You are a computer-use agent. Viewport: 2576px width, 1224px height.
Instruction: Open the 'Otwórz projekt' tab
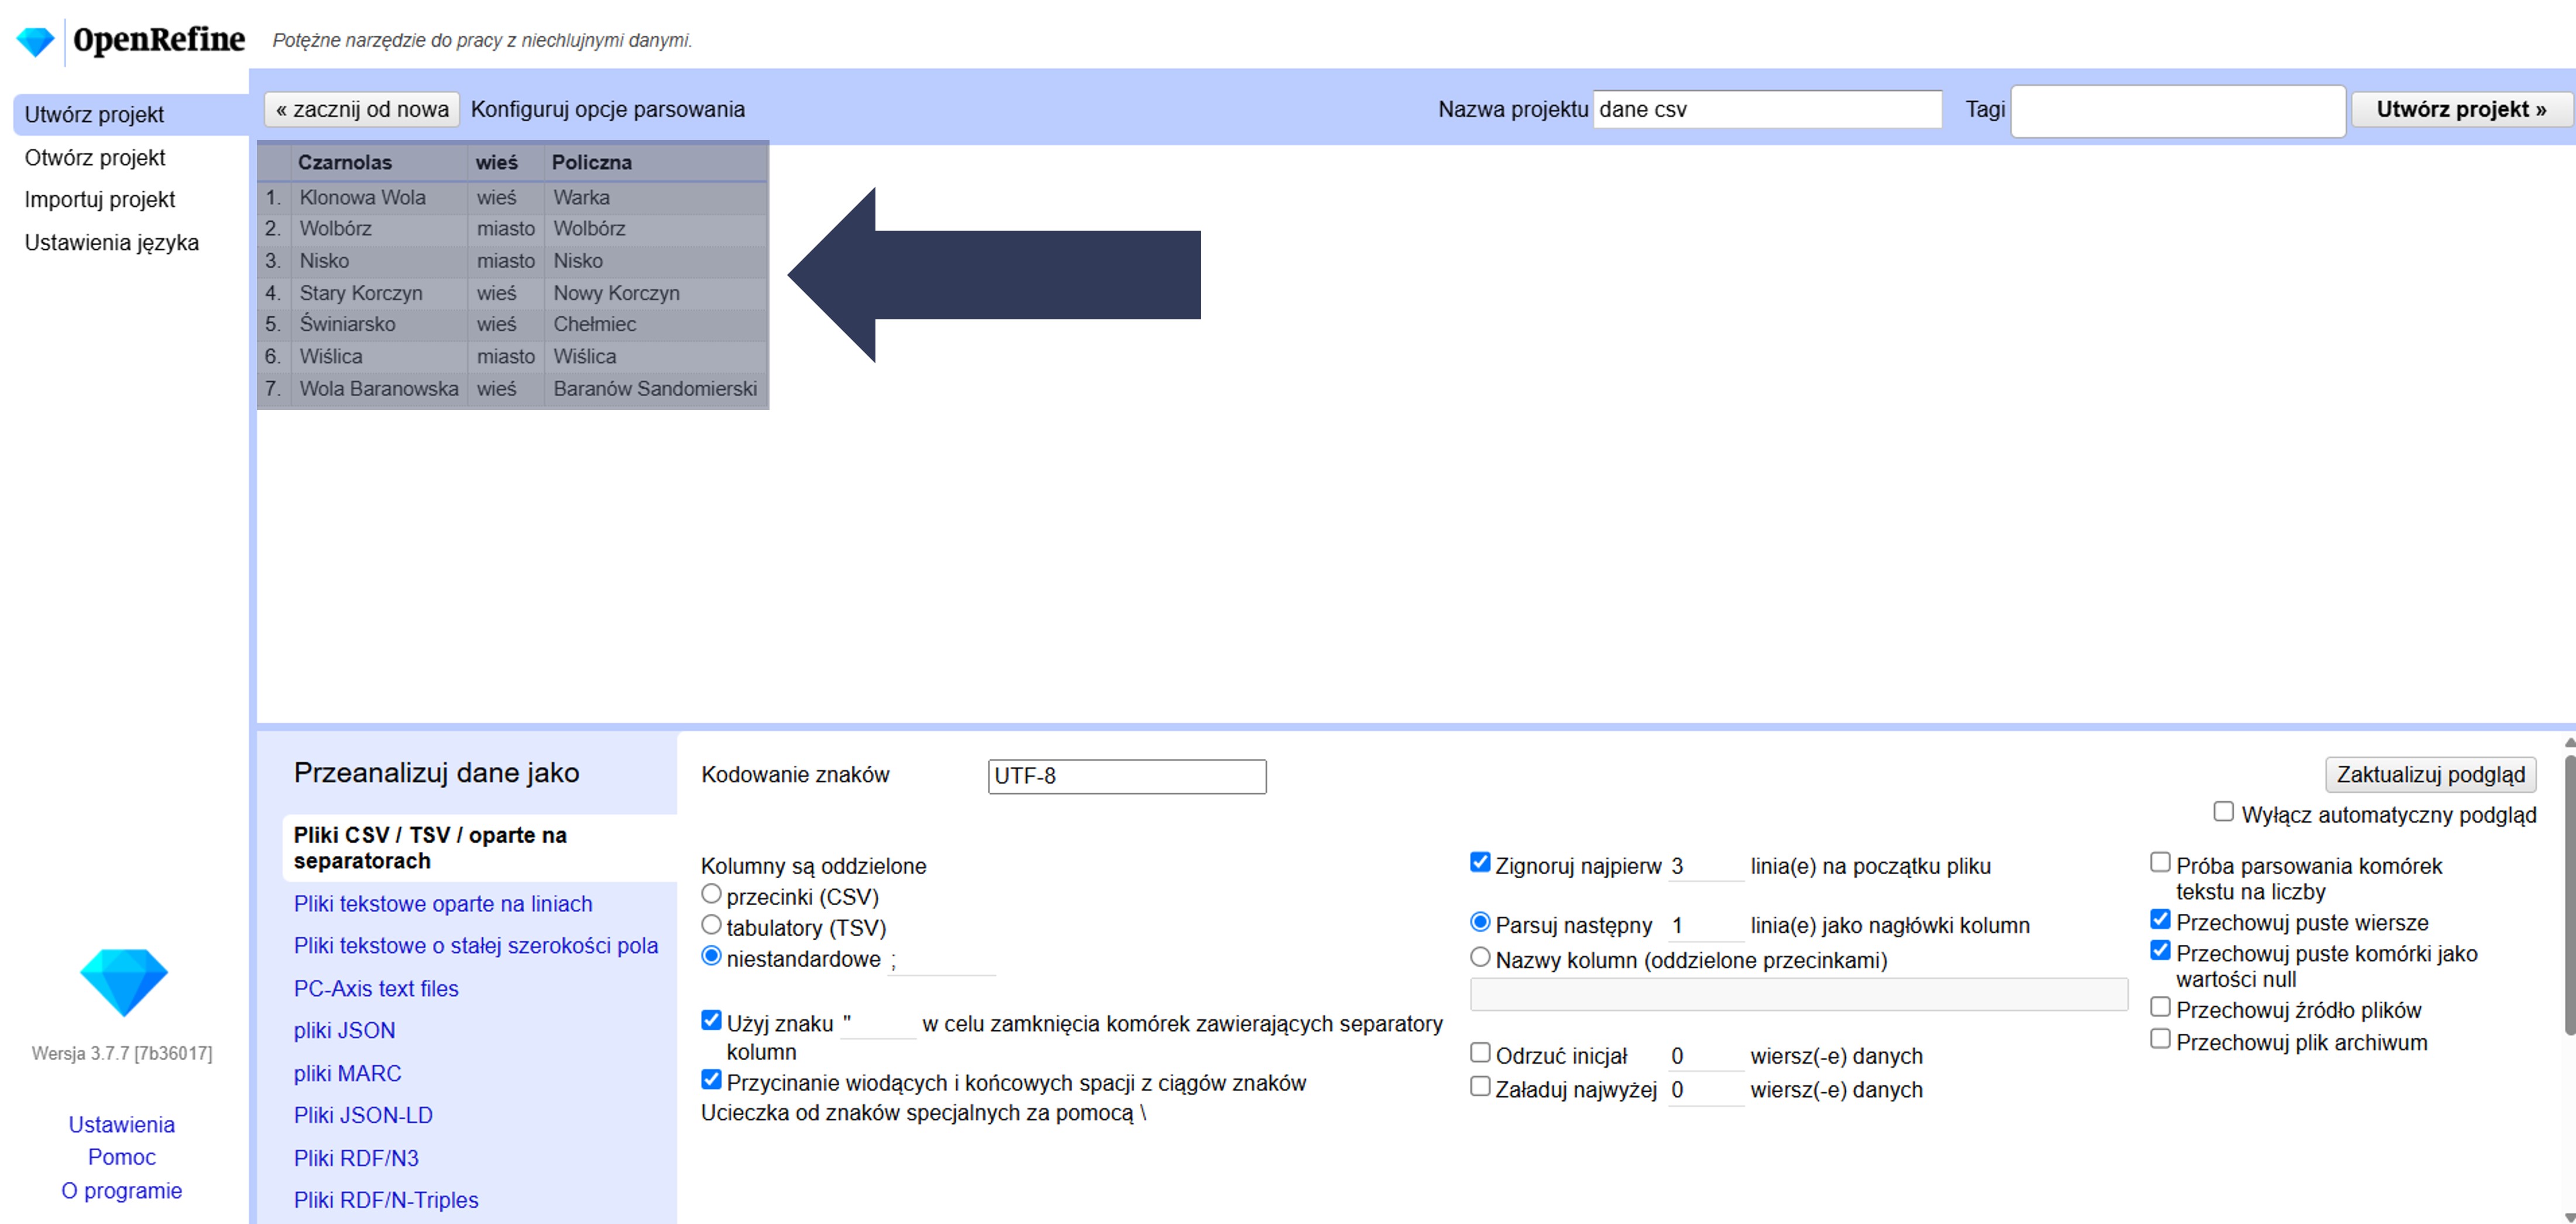point(95,157)
